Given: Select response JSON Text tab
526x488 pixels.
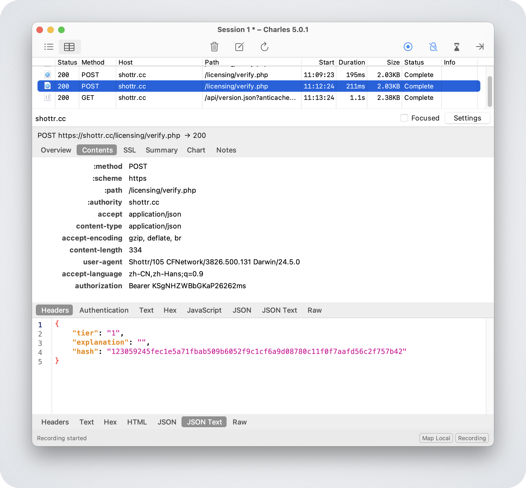Looking at the screenshot, I should click(x=204, y=422).
